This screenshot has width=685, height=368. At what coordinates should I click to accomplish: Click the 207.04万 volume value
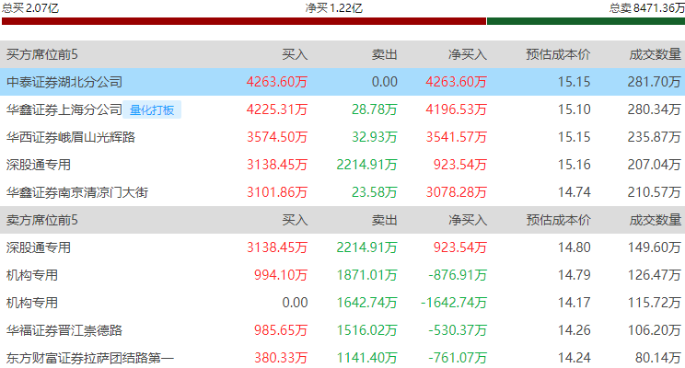click(655, 165)
